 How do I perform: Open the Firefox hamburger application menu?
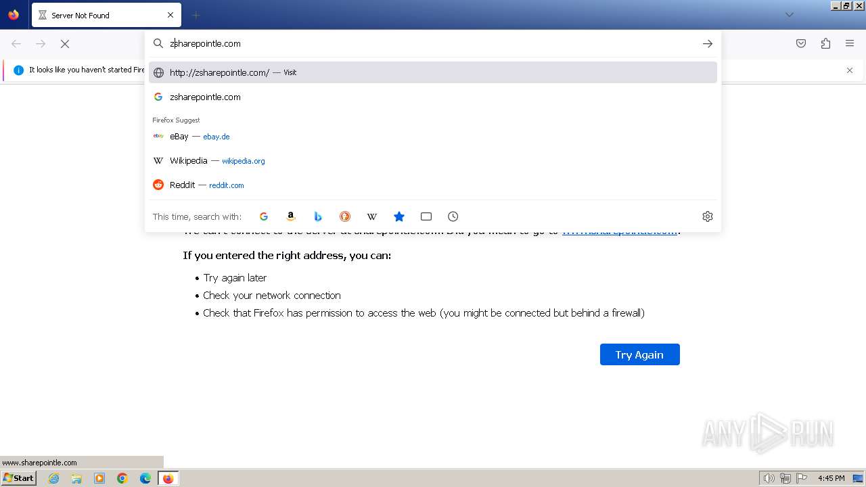[850, 43]
